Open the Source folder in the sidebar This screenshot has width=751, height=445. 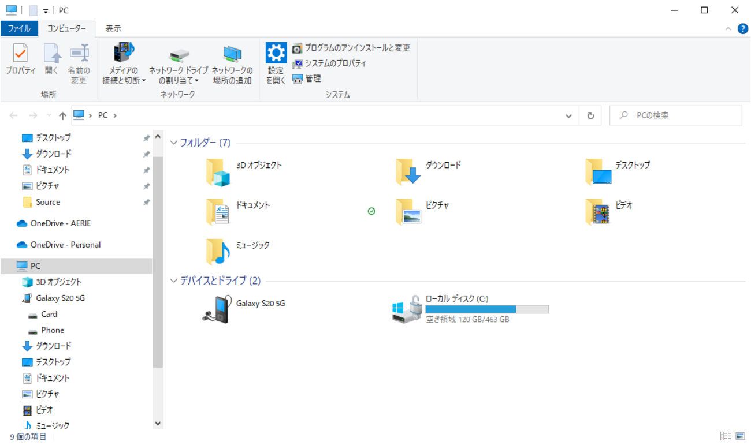tap(48, 203)
